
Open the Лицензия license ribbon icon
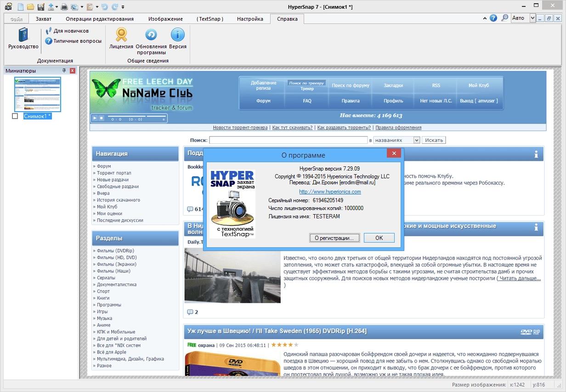click(121, 39)
